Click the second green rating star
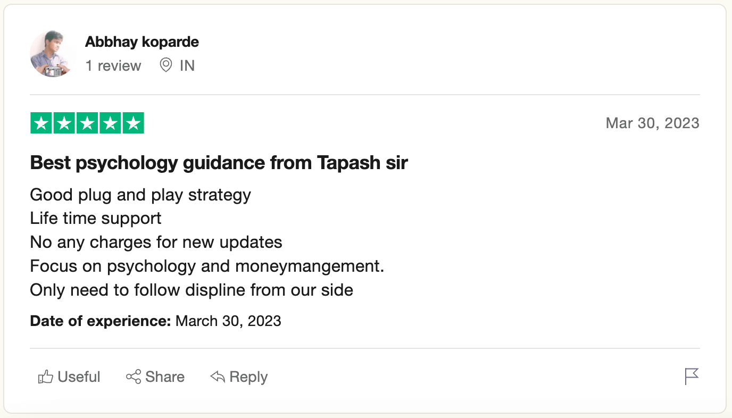The height and width of the screenshot is (418, 732). [64, 123]
